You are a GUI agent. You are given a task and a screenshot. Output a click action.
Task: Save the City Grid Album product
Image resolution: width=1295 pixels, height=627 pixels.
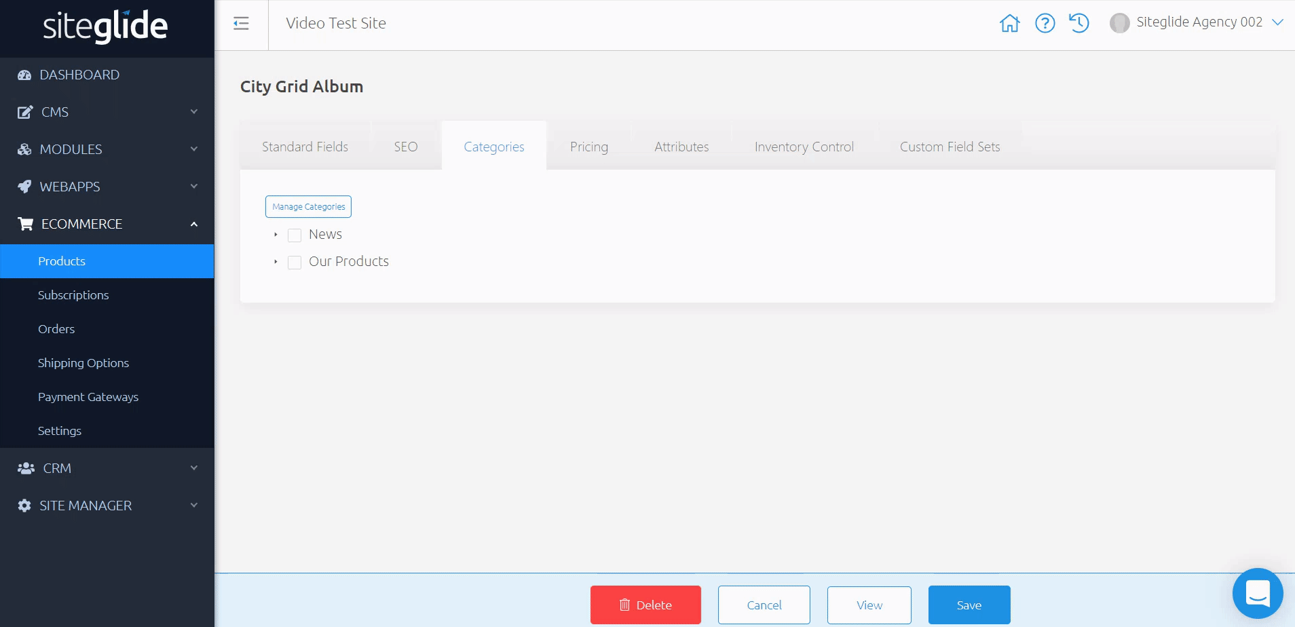click(x=969, y=605)
